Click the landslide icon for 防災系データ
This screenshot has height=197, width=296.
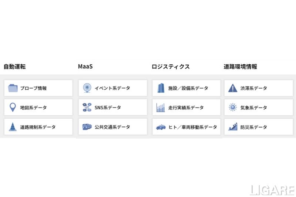coord(232,127)
